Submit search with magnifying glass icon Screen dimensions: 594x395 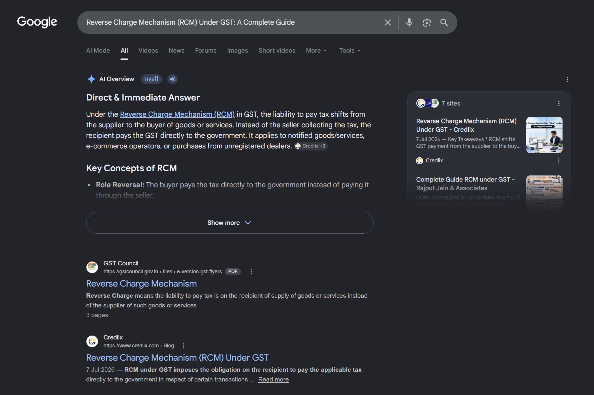click(444, 23)
